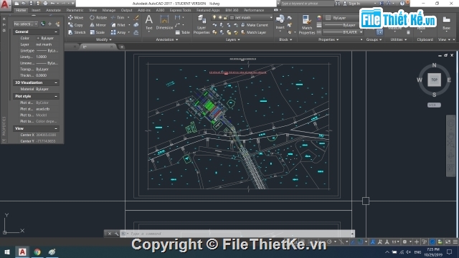Select the Scale tool
The image size is (459, 258).
point(98,32)
